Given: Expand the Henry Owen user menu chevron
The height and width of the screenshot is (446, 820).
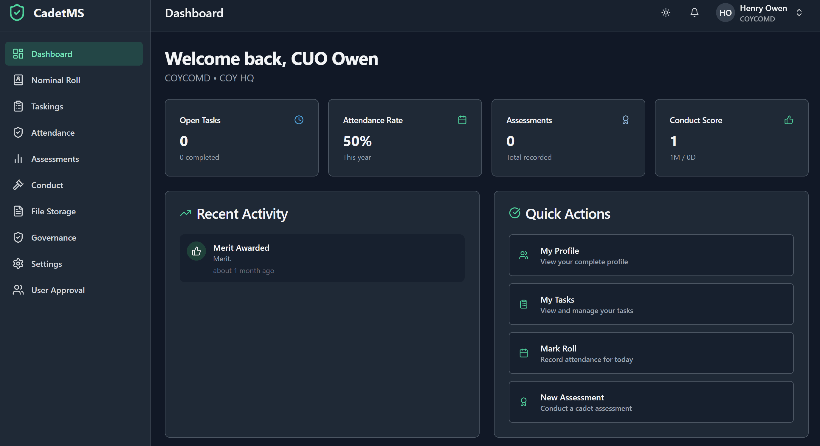Looking at the screenshot, I should point(799,13).
